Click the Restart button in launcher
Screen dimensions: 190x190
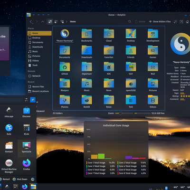(5, 179)
